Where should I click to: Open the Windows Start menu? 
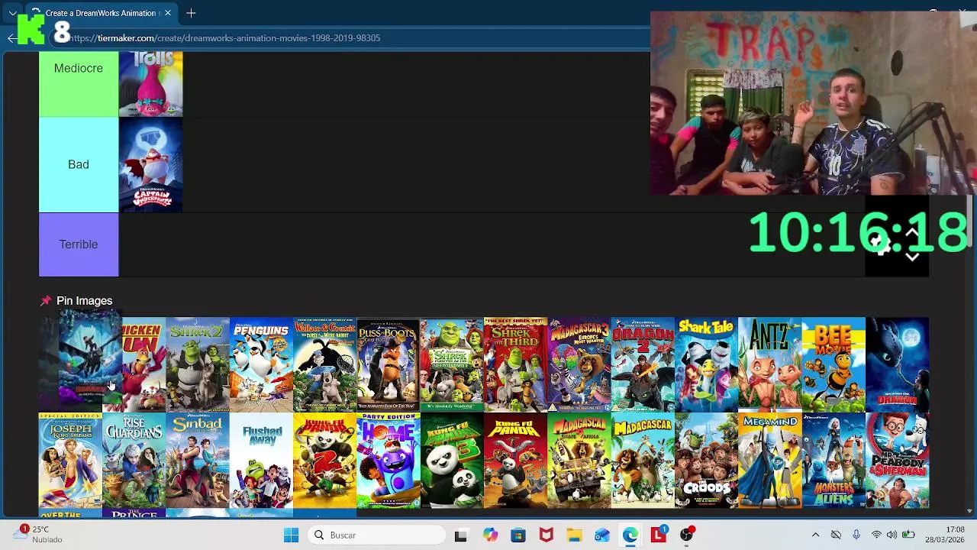point(291,535)
